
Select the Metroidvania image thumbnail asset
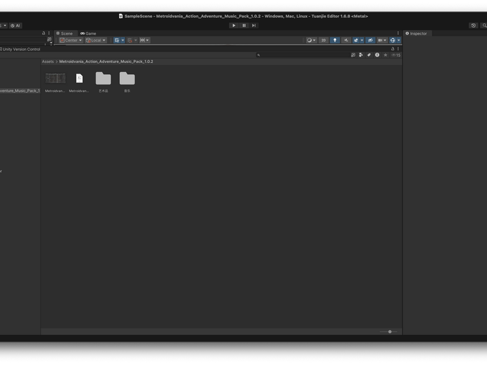55,82
